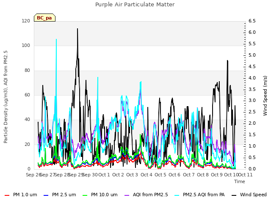This screenshot has height=203, width=271.
Task: Click black Wind Speed legend swatch
Action: click(x=234, y=195)
